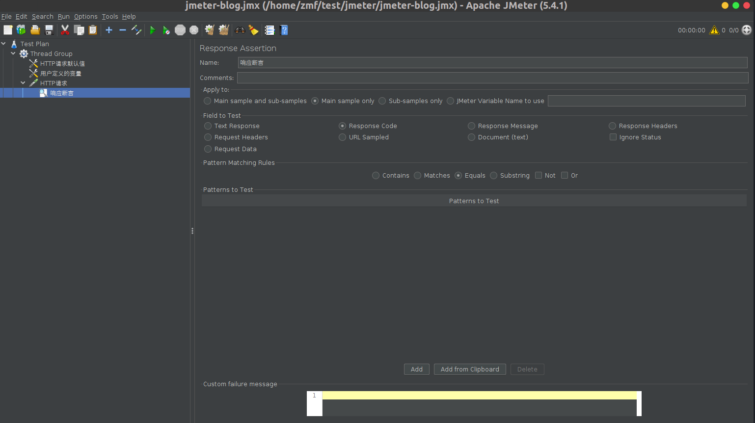755x423 pixels.
Task: Click the Add pattern button
Action: click(417, 370)
